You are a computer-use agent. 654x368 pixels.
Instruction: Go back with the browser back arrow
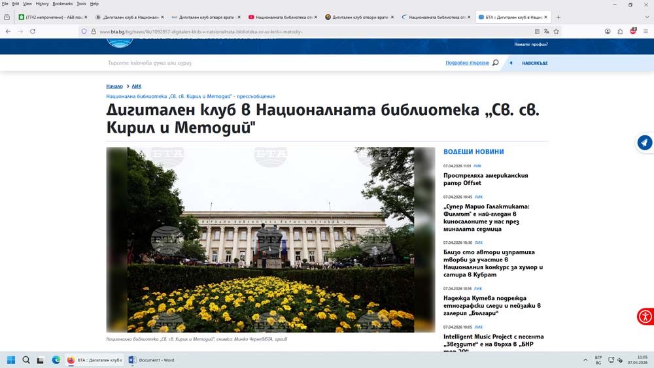(x=8, y=31)
